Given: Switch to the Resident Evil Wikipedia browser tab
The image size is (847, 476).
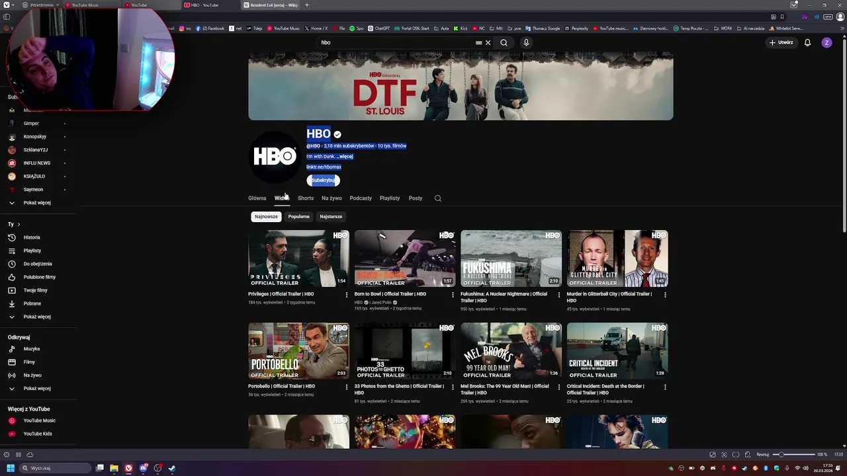Looking at the screenshot, I should tap(271, 5).
